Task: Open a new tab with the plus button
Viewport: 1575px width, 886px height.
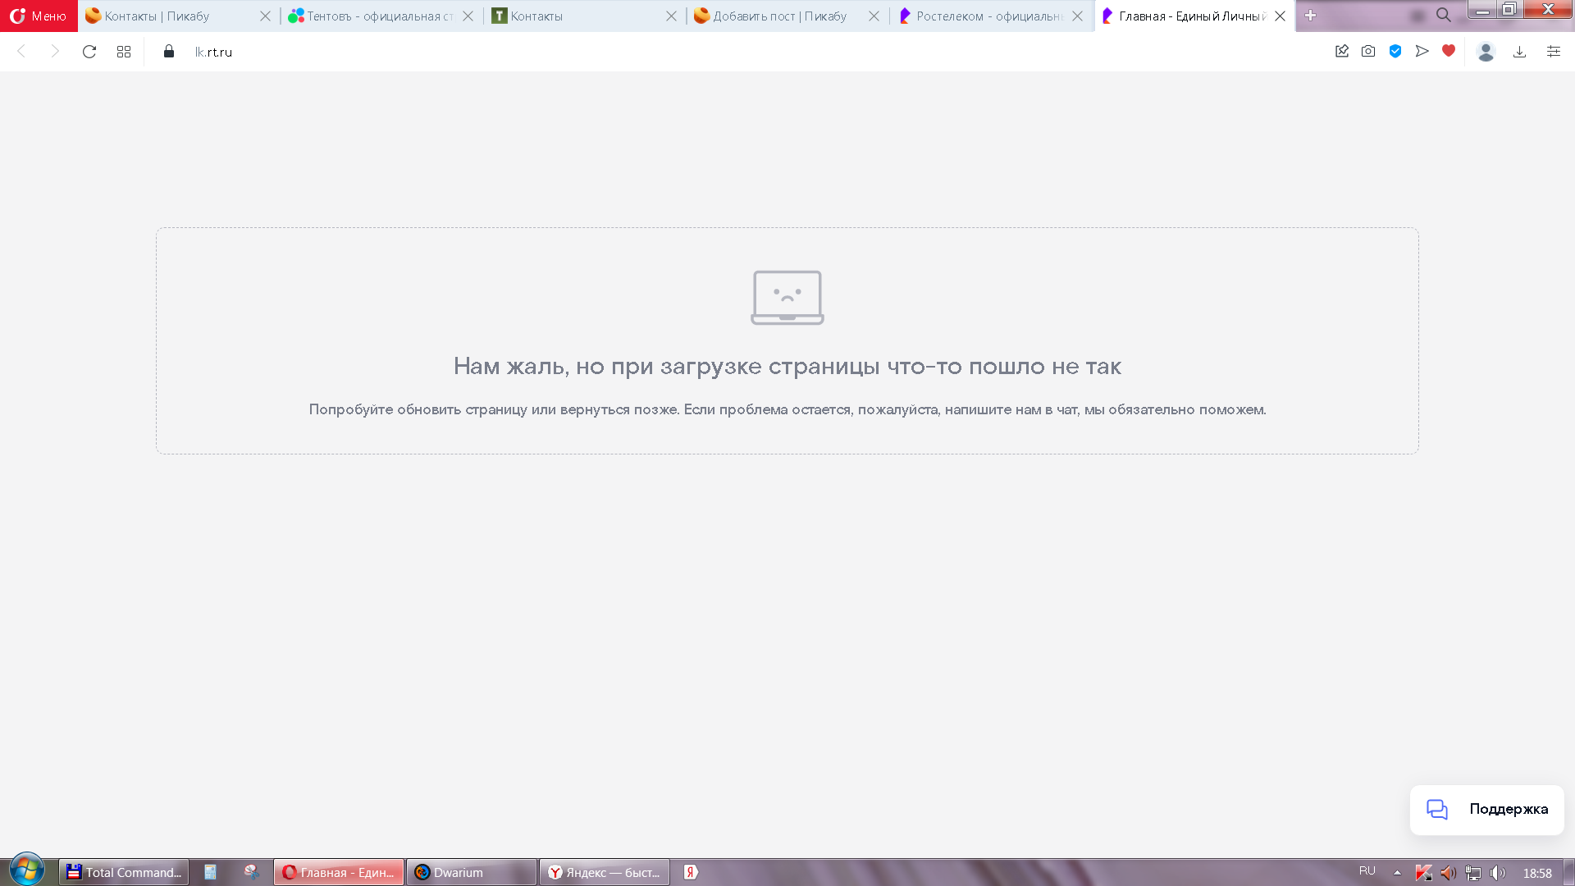Action: pyautogui.click(x=1310, y=16)
